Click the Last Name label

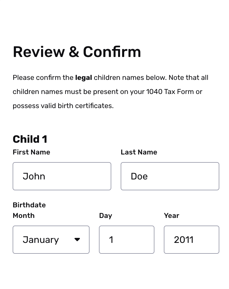(139, 152)
